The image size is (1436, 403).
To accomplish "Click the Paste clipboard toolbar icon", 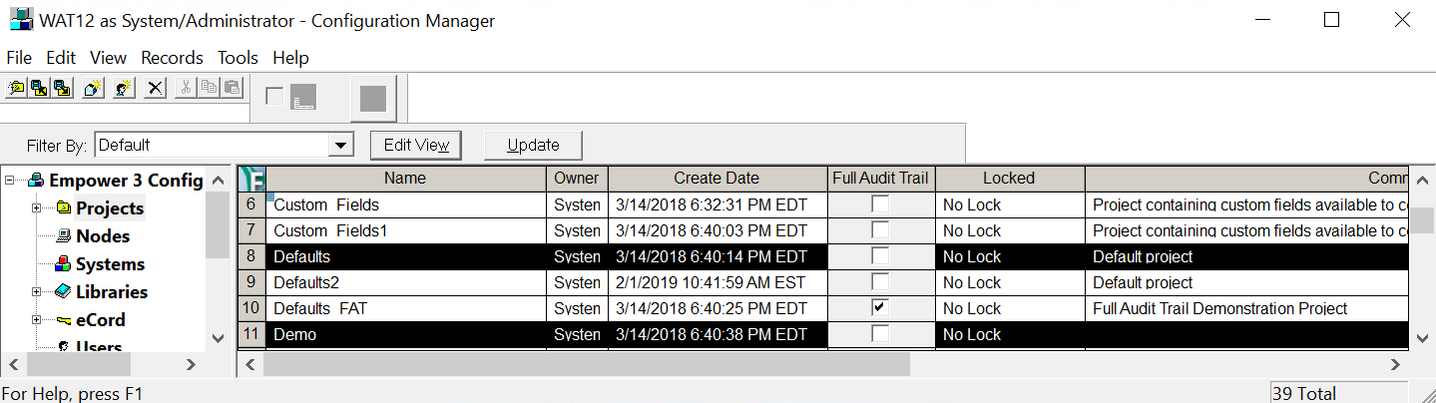I will click(232, 88).
